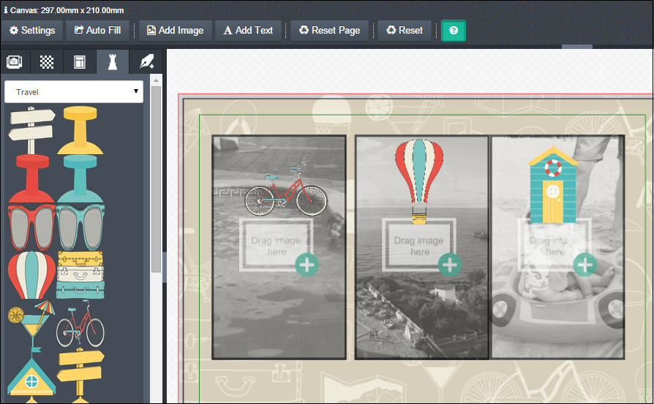This screenshot has width=654, height=404.
Task: Expand the Travel category dropdown
Action: point(74,92)
